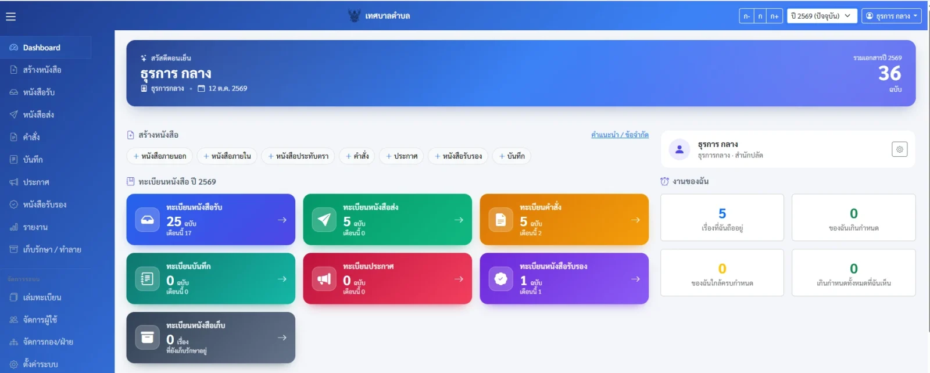930x373 pixels.
Task: Open เล่มทะเบียน in the sidebar
Action: pyautogui.click(x=46, y=297)
